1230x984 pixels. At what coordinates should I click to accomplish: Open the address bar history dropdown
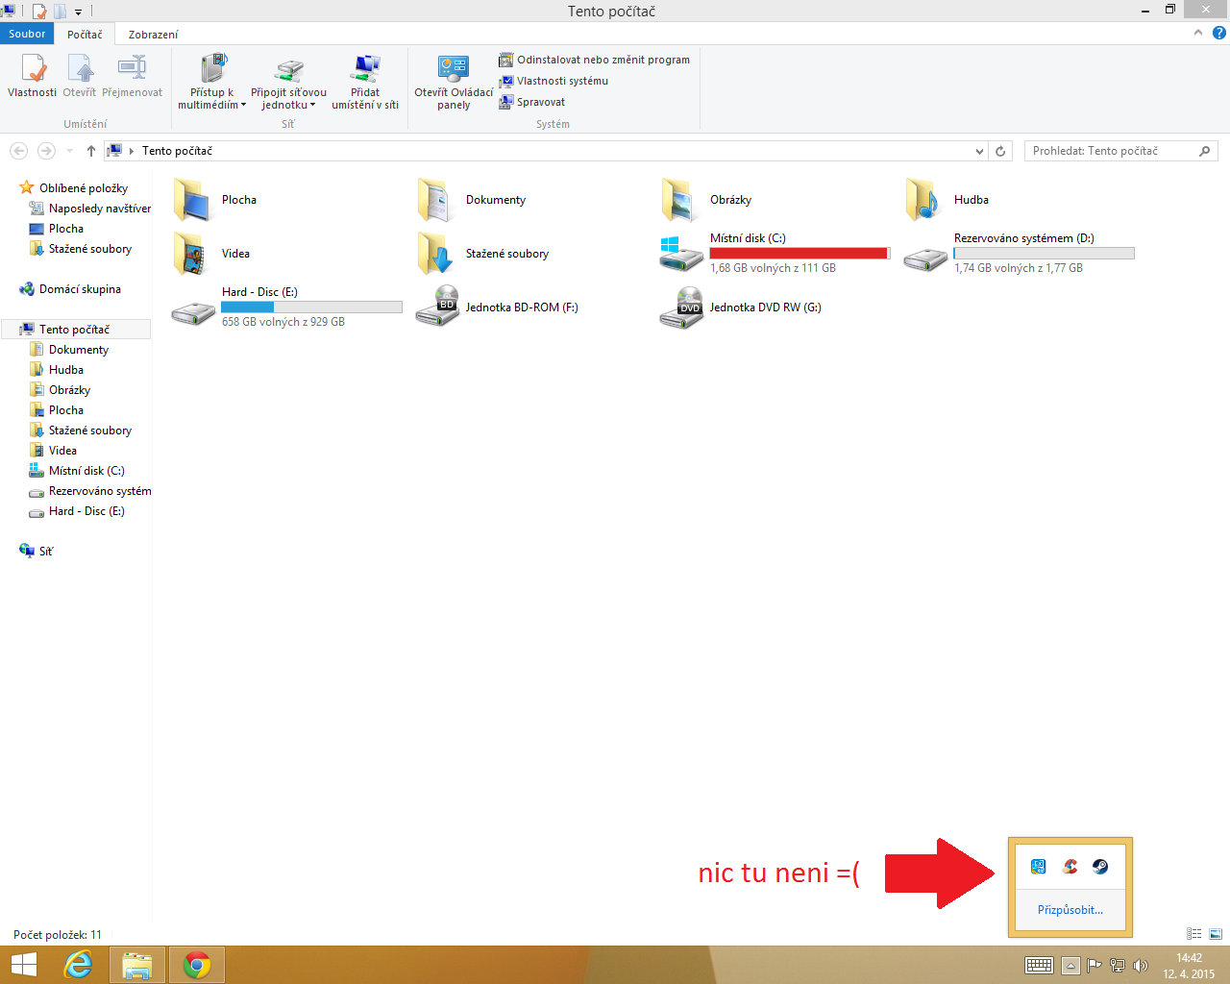click(979, 151)
